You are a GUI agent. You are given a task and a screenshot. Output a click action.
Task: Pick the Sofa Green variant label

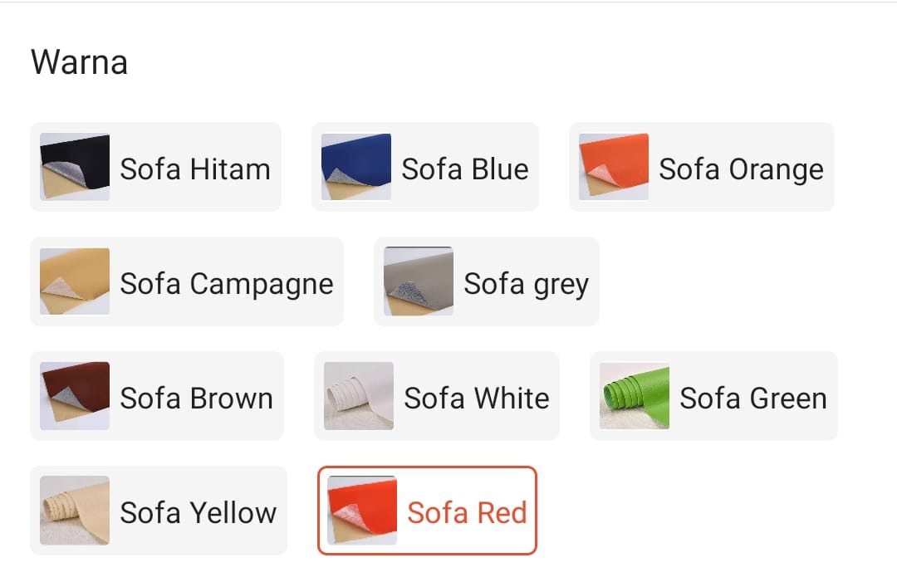point(753,398)
